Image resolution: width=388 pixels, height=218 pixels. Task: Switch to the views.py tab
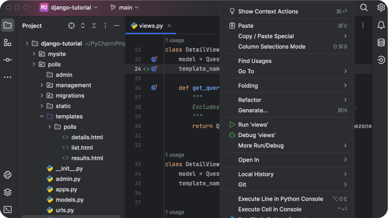pos(151,26)
